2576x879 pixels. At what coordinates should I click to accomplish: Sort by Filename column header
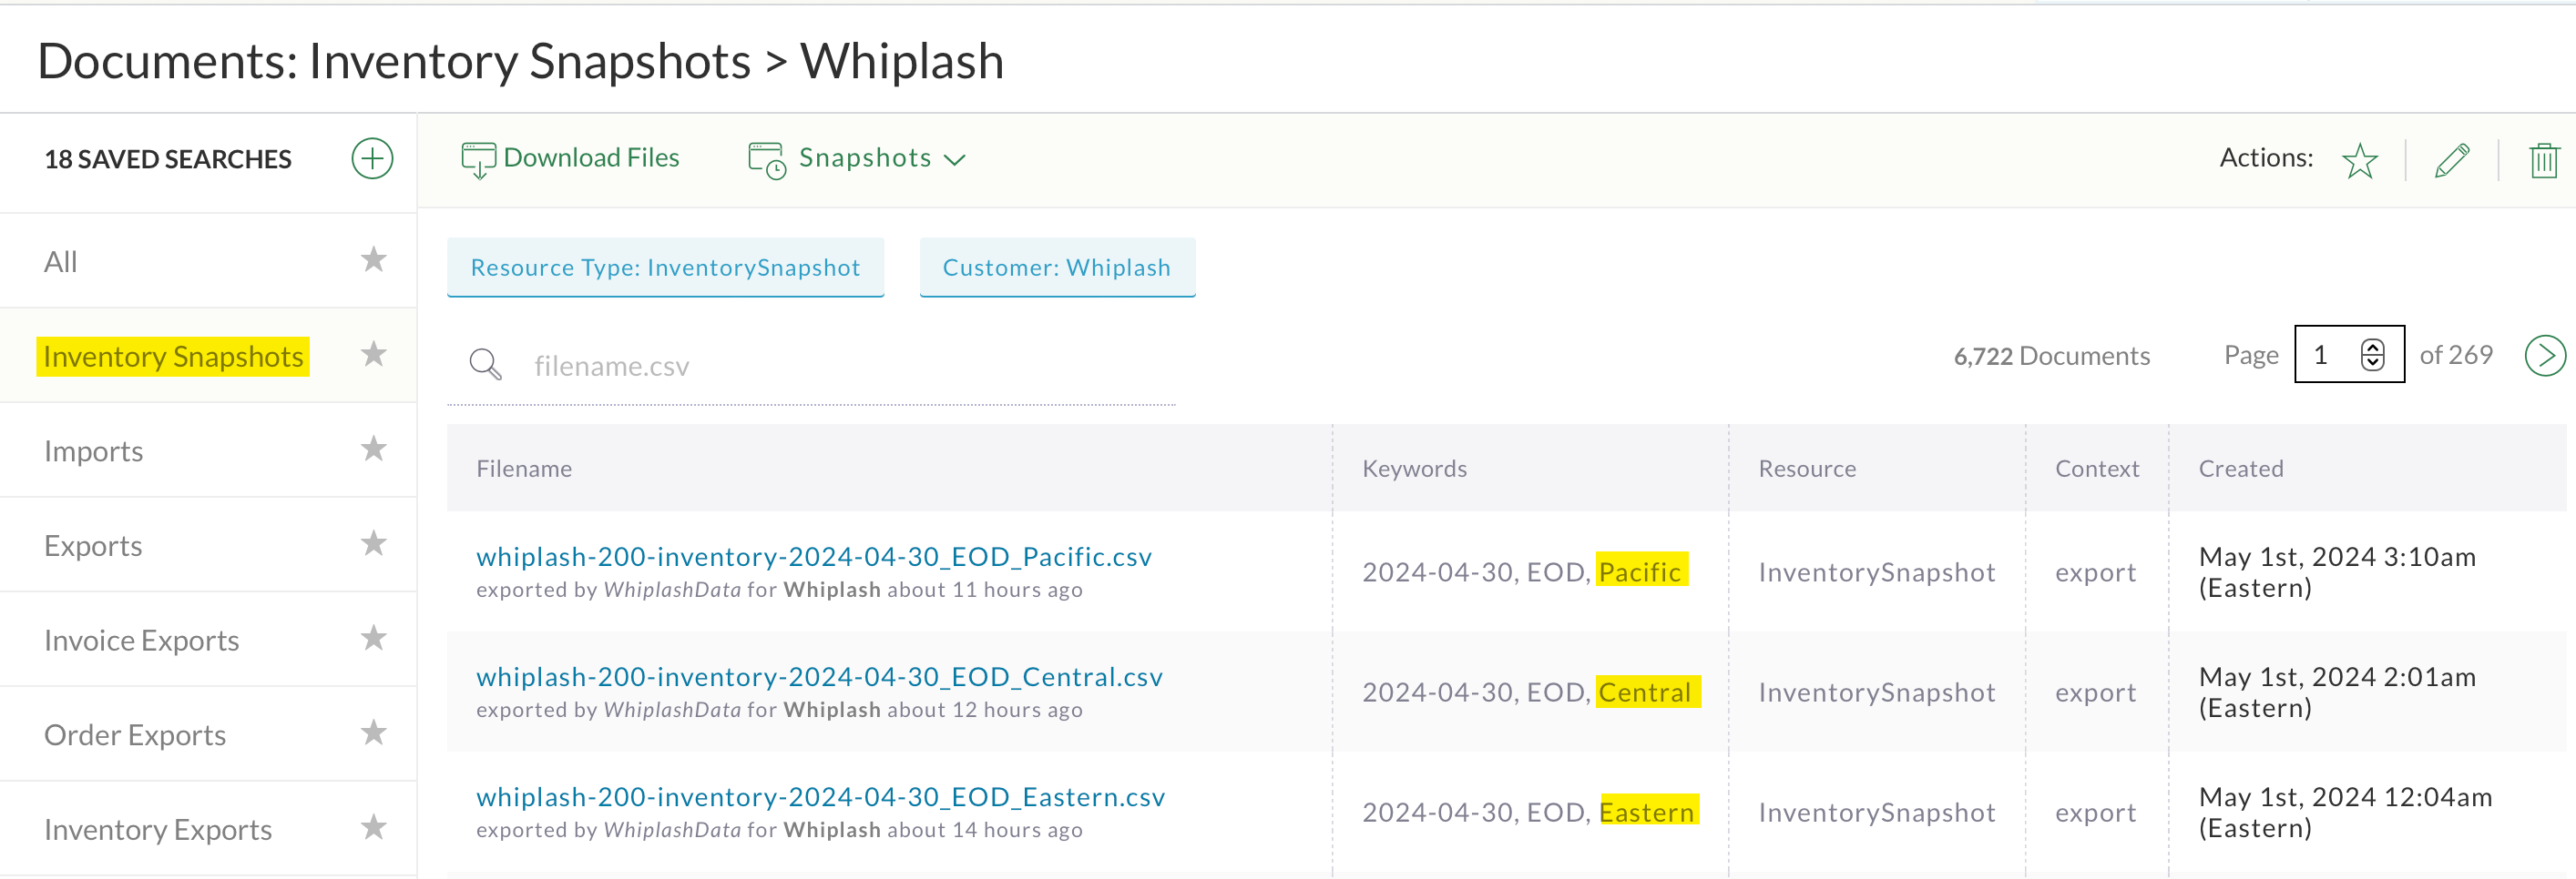pyautogui.click(x=524, y=469)
